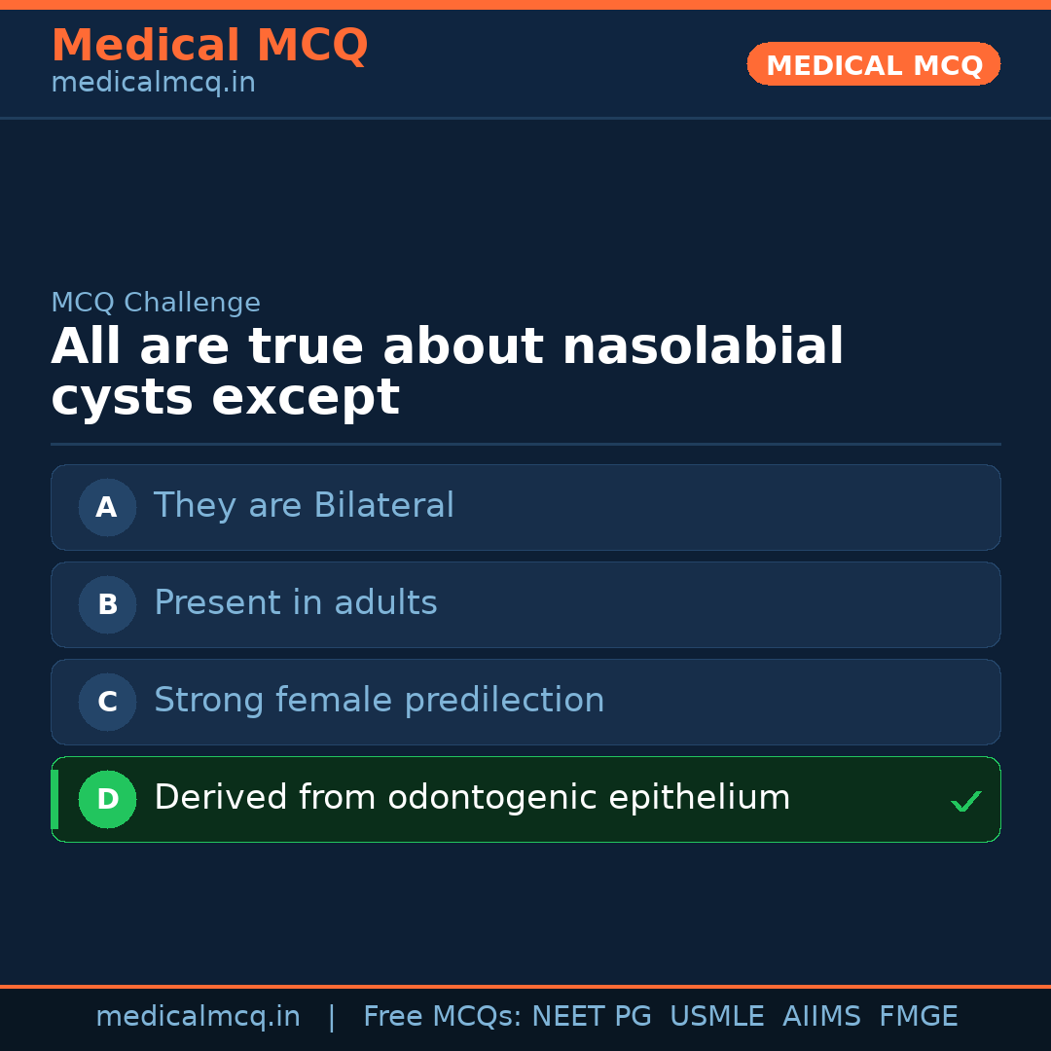Image resolution: width=1051 pixels, height=1051 pixels.
Task: Click the green checkmark on option D
Action: (965, 802)
